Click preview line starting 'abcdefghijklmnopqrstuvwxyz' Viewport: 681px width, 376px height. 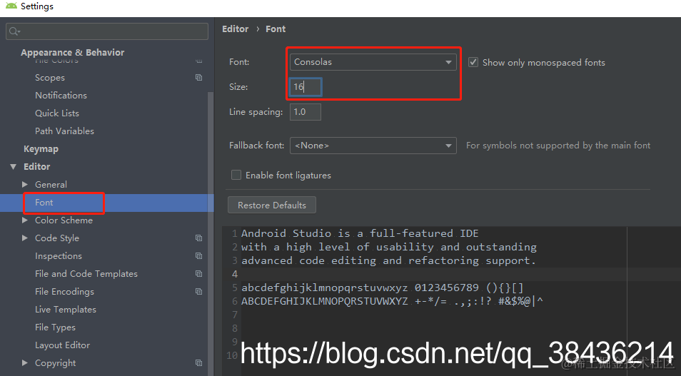(x=382, y=288)
